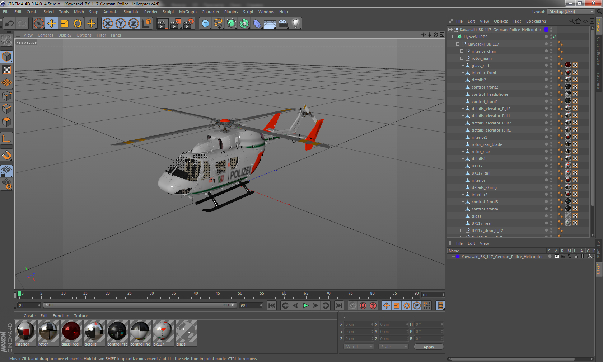This screenshot has width=603, height=362.
Task: Open Objects manager Tags menu
Action: click(516, 21)
